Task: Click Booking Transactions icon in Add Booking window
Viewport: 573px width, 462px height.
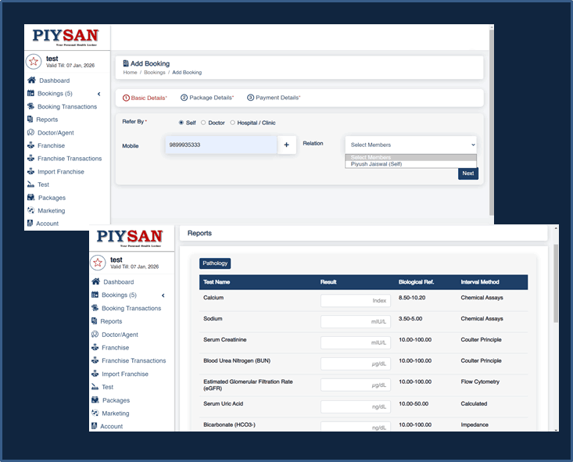Action: pos(30,106)
